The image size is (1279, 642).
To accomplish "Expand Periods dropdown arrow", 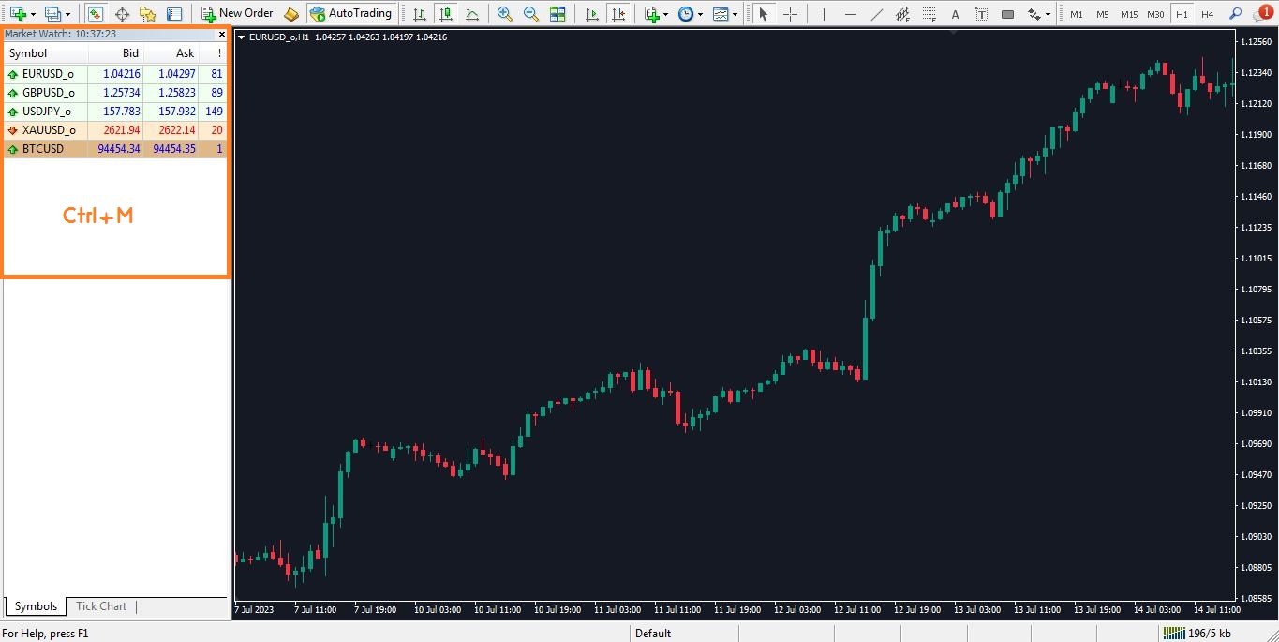I will [x=701, y=14].
